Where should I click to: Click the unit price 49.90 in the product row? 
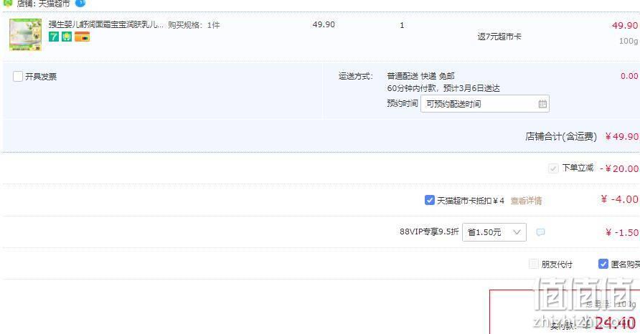[324, 24]
